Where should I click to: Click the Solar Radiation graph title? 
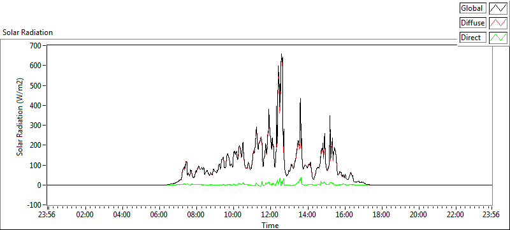[x=27, y=32]
